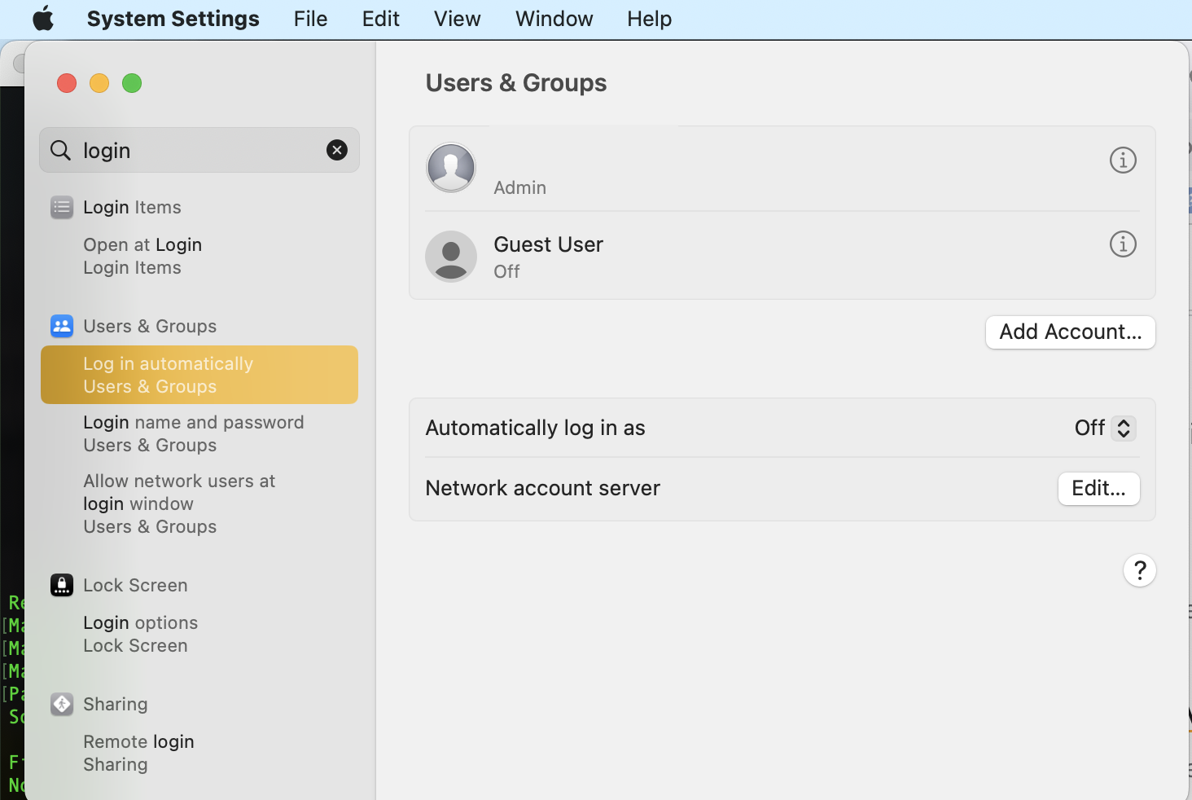The height and width of the screenshot is (800, 1192).
Task: Select Login name and password result
Action: pos(194,433)
